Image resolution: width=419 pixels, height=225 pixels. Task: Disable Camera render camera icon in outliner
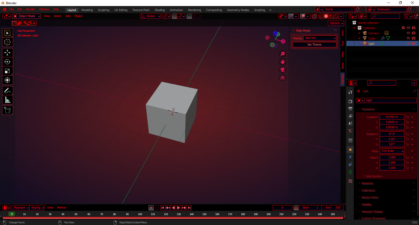(x=414, y=33)
